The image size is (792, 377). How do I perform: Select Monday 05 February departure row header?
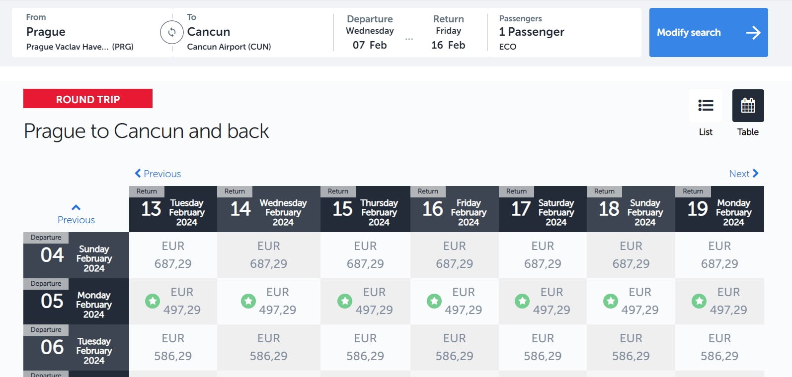click(x=76, y=302)
